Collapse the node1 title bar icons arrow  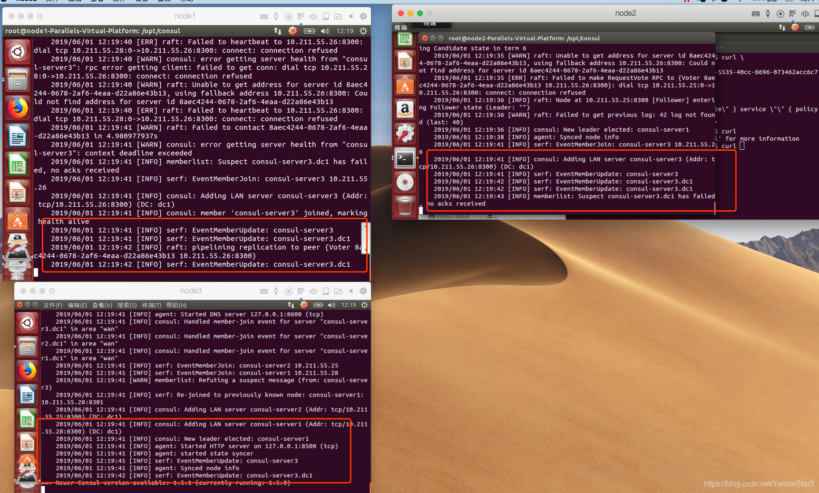click(x=351, y=17)
